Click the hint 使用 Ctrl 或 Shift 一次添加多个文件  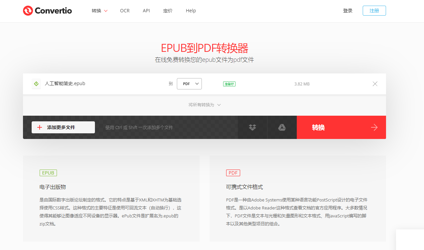pos(139,127)
